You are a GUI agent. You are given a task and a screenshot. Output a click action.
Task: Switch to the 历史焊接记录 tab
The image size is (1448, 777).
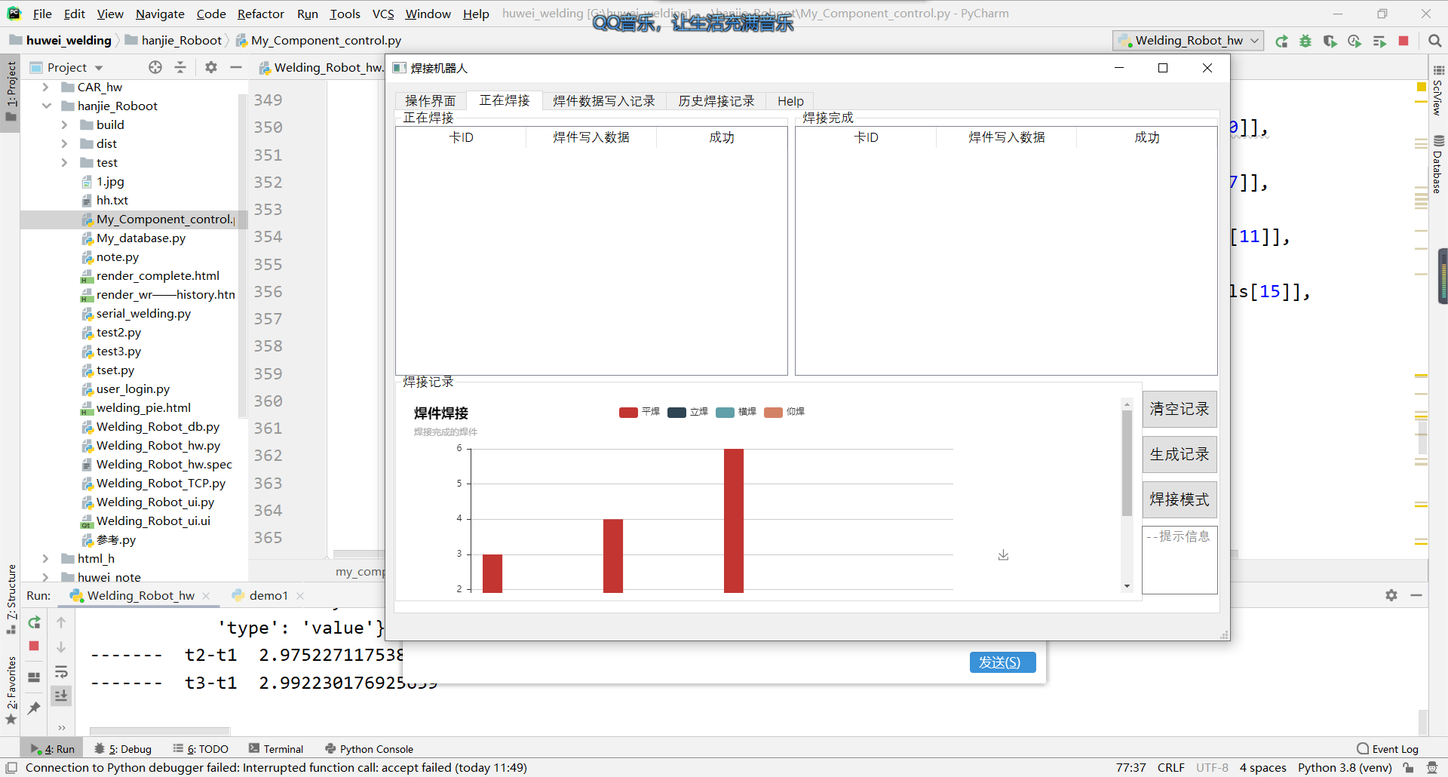point(715,100)
